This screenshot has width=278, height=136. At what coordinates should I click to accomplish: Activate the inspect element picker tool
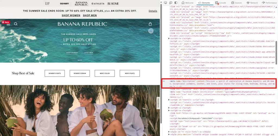click(x=165, y=3)
